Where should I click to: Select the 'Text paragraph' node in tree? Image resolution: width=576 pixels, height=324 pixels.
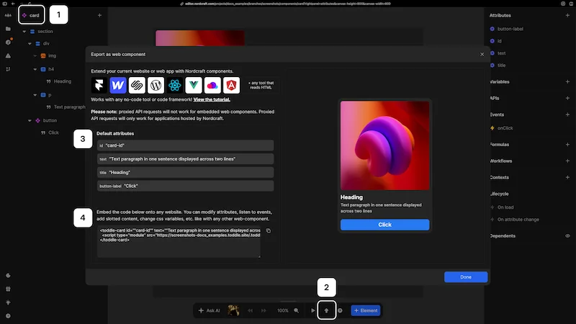point(69,107)
